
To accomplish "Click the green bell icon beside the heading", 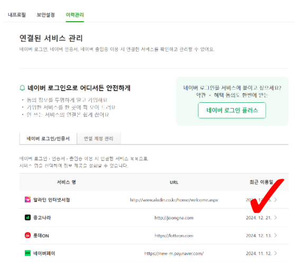I will [x=22, y=88].
